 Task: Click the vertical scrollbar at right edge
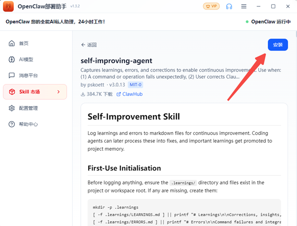point(296,34)
